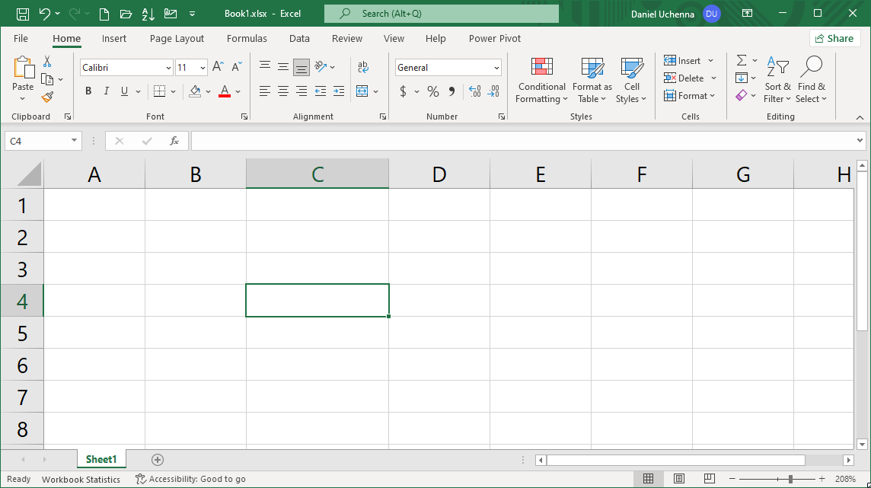Toggle Italic formatting

click(107, 91)
